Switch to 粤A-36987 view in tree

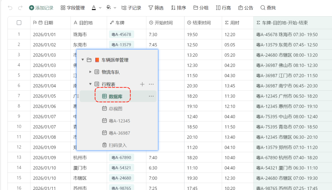[x=119, y=133]
